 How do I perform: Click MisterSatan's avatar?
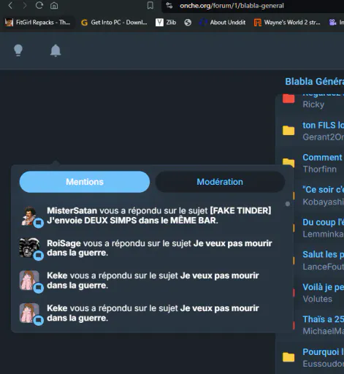click(x=29, y=215)
